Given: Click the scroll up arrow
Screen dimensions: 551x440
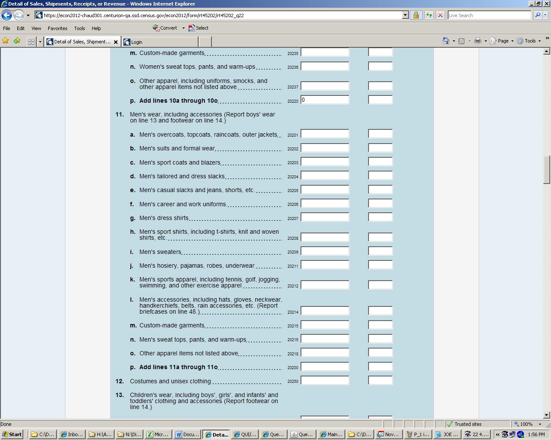Looking at the screenshot, I should click(547, 52).
